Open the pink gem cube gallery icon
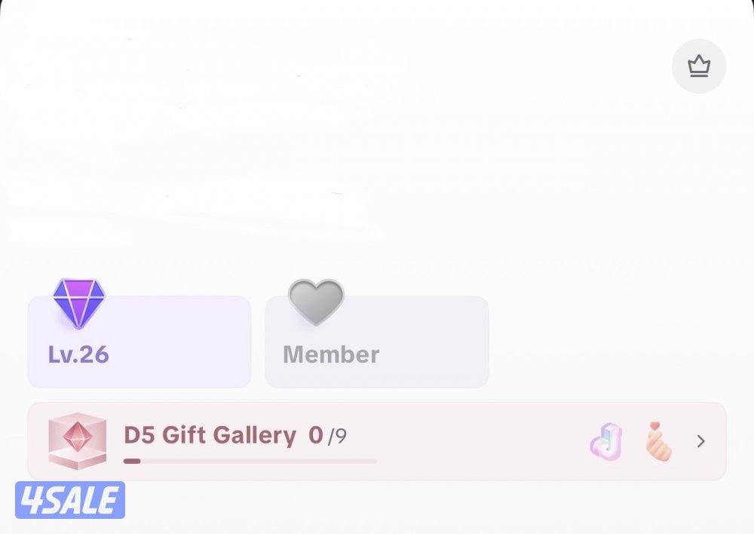This screenshot has height=534, width=754. click(x=78, y=440)
